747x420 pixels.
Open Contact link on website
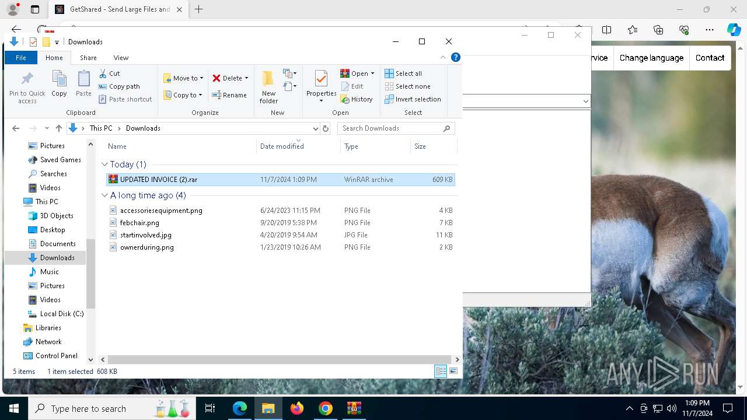710,58
